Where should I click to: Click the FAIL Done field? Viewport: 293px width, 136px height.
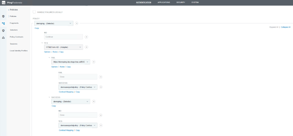[78, 77]
